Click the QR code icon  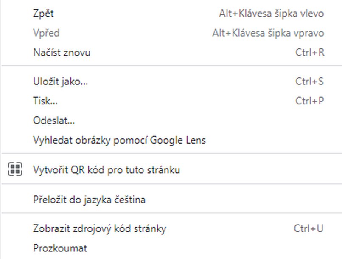(15, 170)
